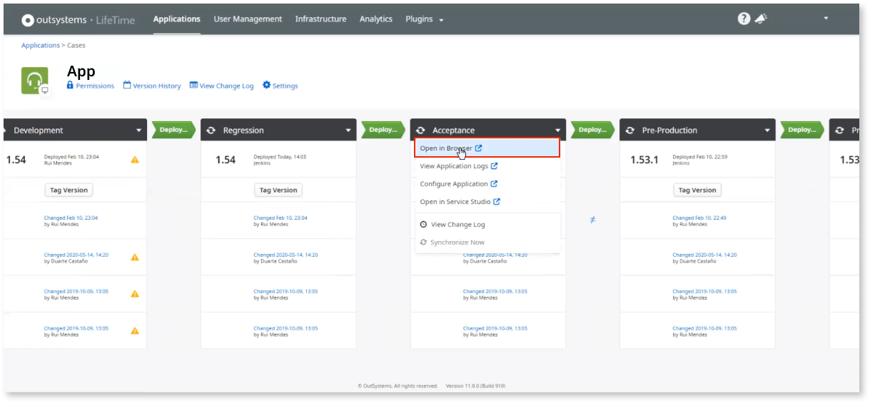Click the Acceptance environment sync icon
The width and height of the screenshot is (870, 403).
(x=420, y=131)
